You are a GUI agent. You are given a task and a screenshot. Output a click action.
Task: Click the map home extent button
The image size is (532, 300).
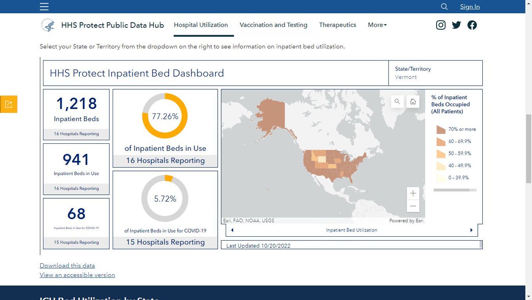pyautogui.click(x=413, y=102)
